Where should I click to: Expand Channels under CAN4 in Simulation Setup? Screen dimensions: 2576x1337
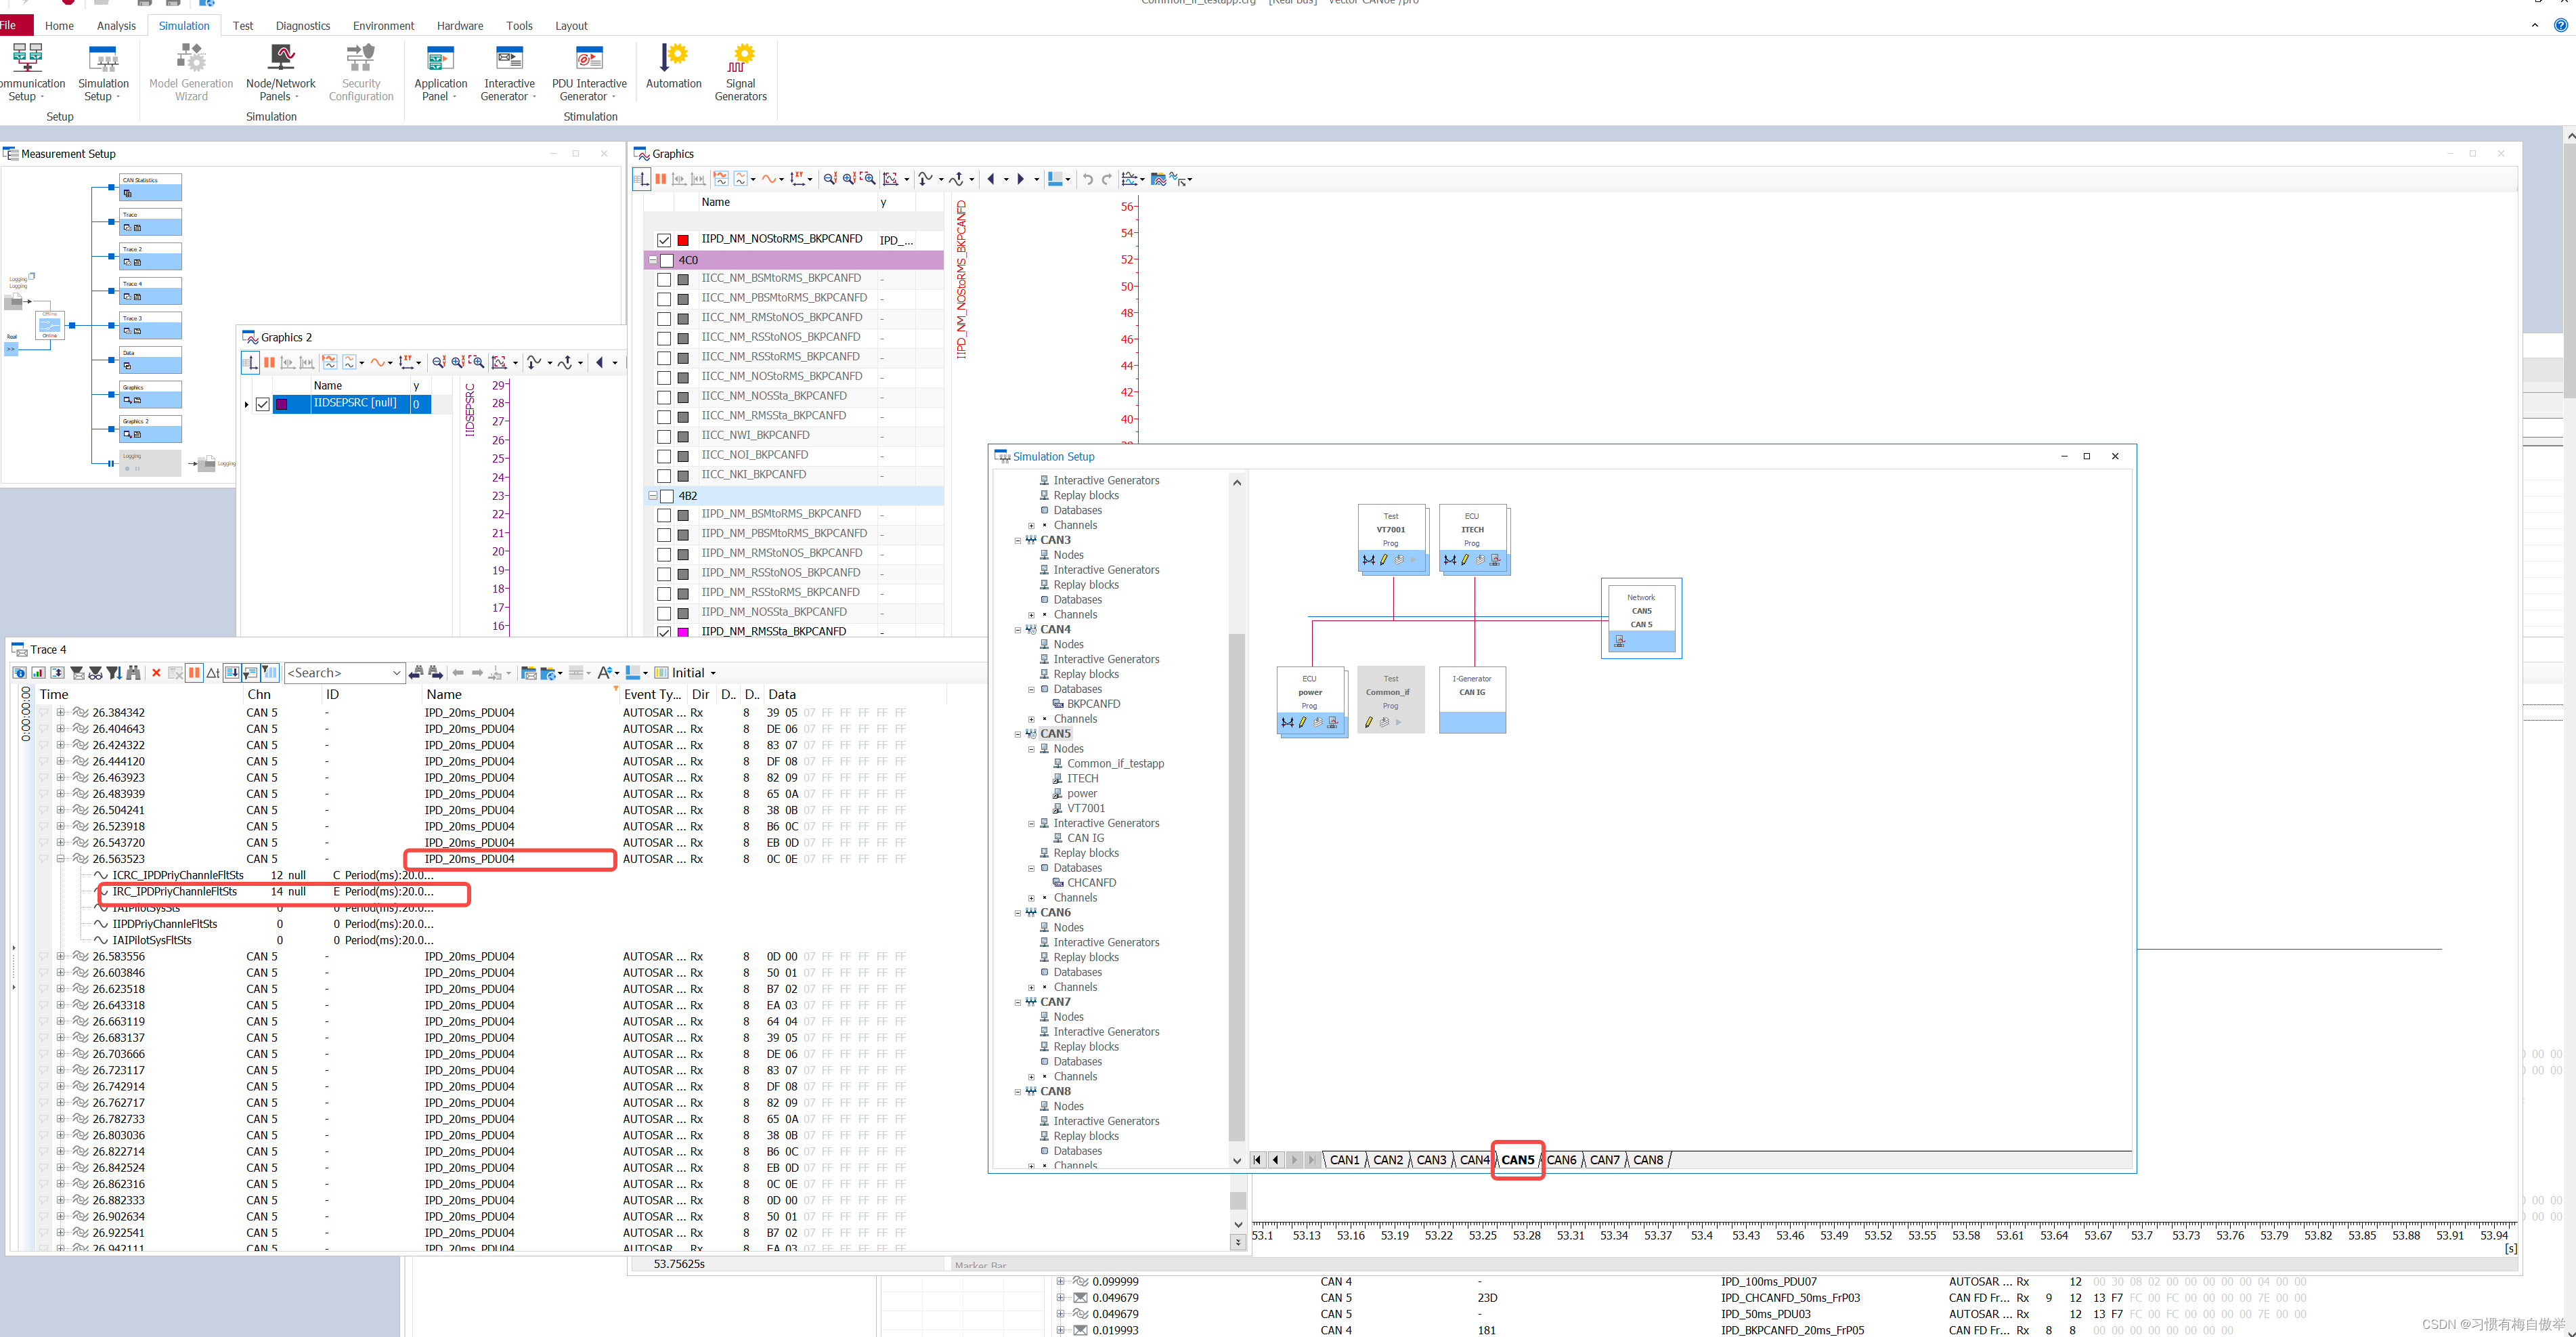coord(1031,719)
